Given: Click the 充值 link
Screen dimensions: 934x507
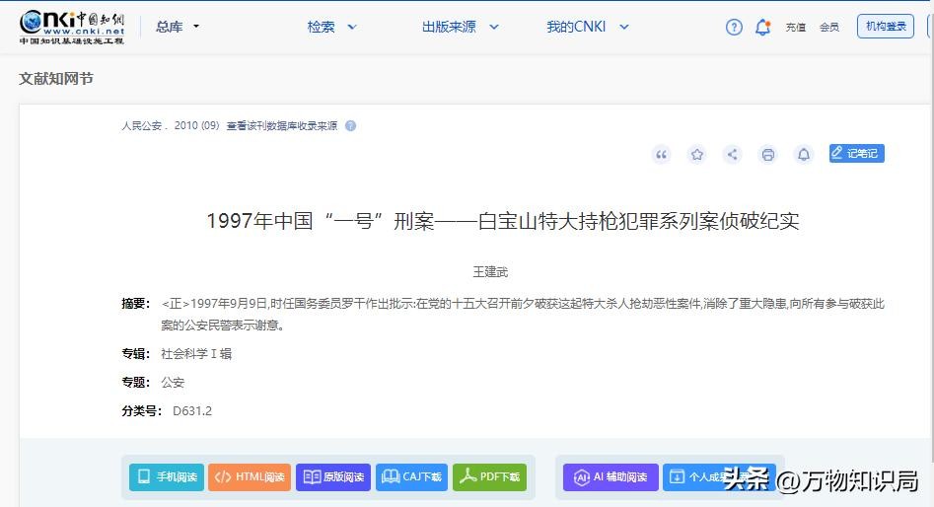Looking at the screenshot, I should (796, 28).
